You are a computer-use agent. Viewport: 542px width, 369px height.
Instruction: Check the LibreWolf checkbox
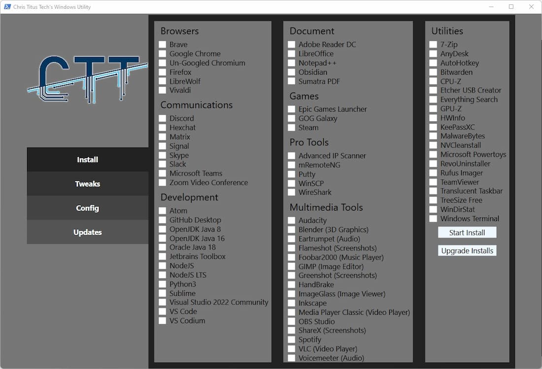(x=163, y=81)
